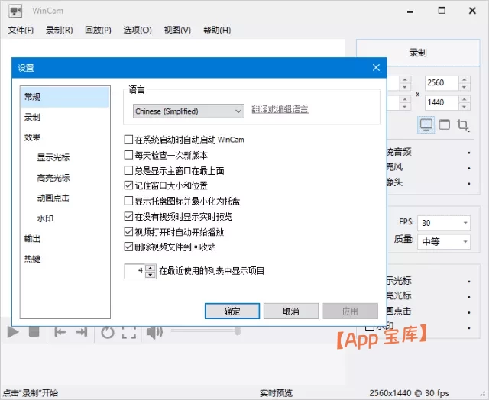489x400 pixels.
Task: Enable 显示托盘图标并最小化为托盘 checkbox
Action: [x=128, y=201]
